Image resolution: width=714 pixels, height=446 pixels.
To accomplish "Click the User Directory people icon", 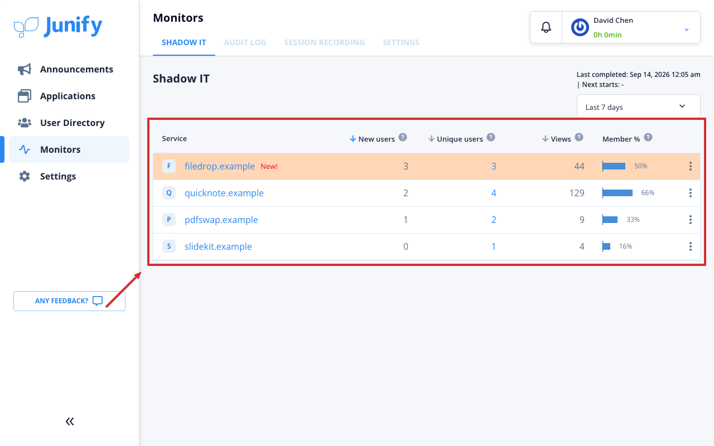I will click(25, 123).
